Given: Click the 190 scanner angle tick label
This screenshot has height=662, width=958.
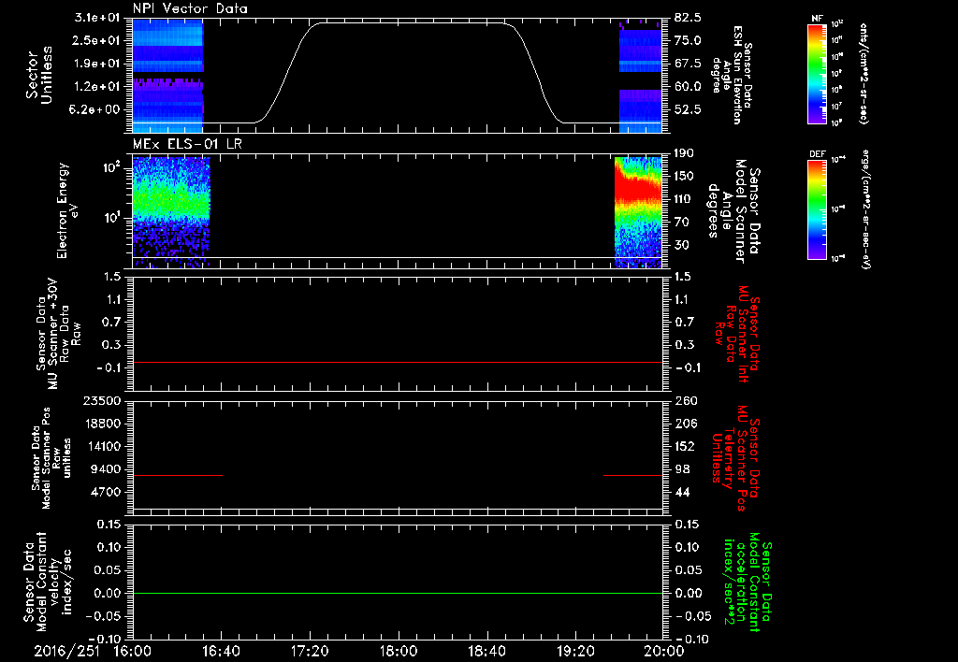Looking at the screenshot, I should (x=685, y=153).
